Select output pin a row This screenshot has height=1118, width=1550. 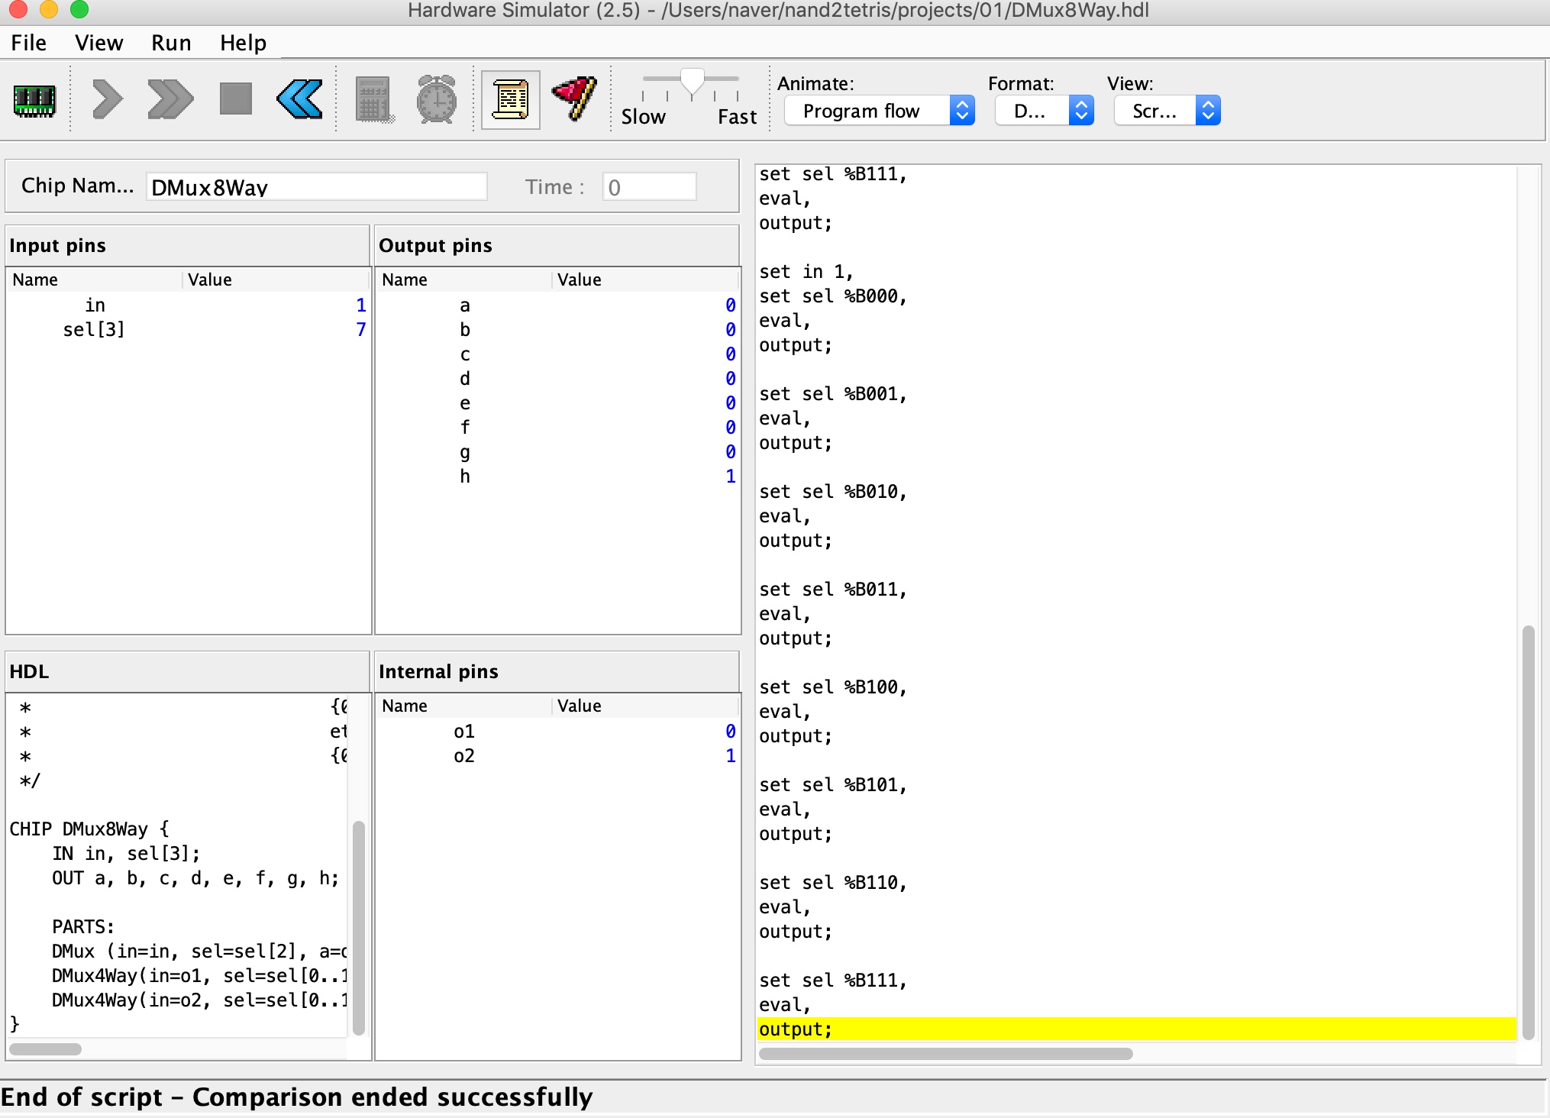click(558, 305)
